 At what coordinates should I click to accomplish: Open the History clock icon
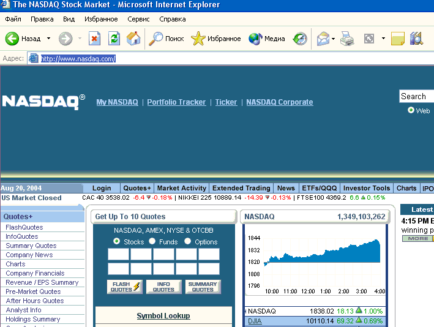tap(300, 39)
